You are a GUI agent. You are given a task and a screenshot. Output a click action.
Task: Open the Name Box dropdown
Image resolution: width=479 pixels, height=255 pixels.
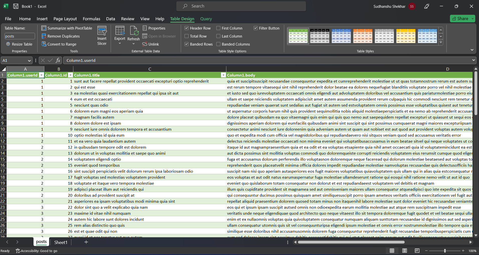pyautogui.click(x=29, y=61)
